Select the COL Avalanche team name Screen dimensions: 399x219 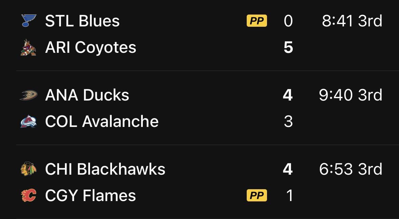click(102, 122)
